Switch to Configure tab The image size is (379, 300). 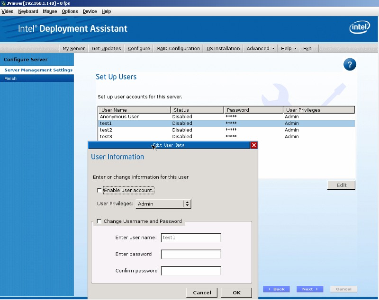[x=139, y=49]
